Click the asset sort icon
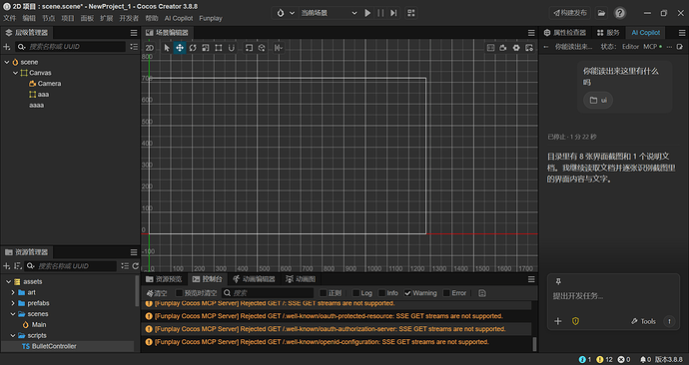Viewport: 689px width, 365px height. click(18, 266)
